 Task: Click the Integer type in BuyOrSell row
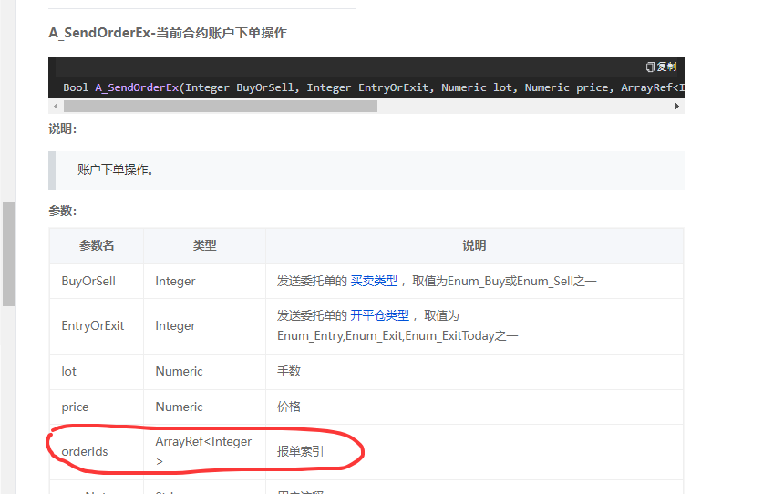tap(204, 281)
